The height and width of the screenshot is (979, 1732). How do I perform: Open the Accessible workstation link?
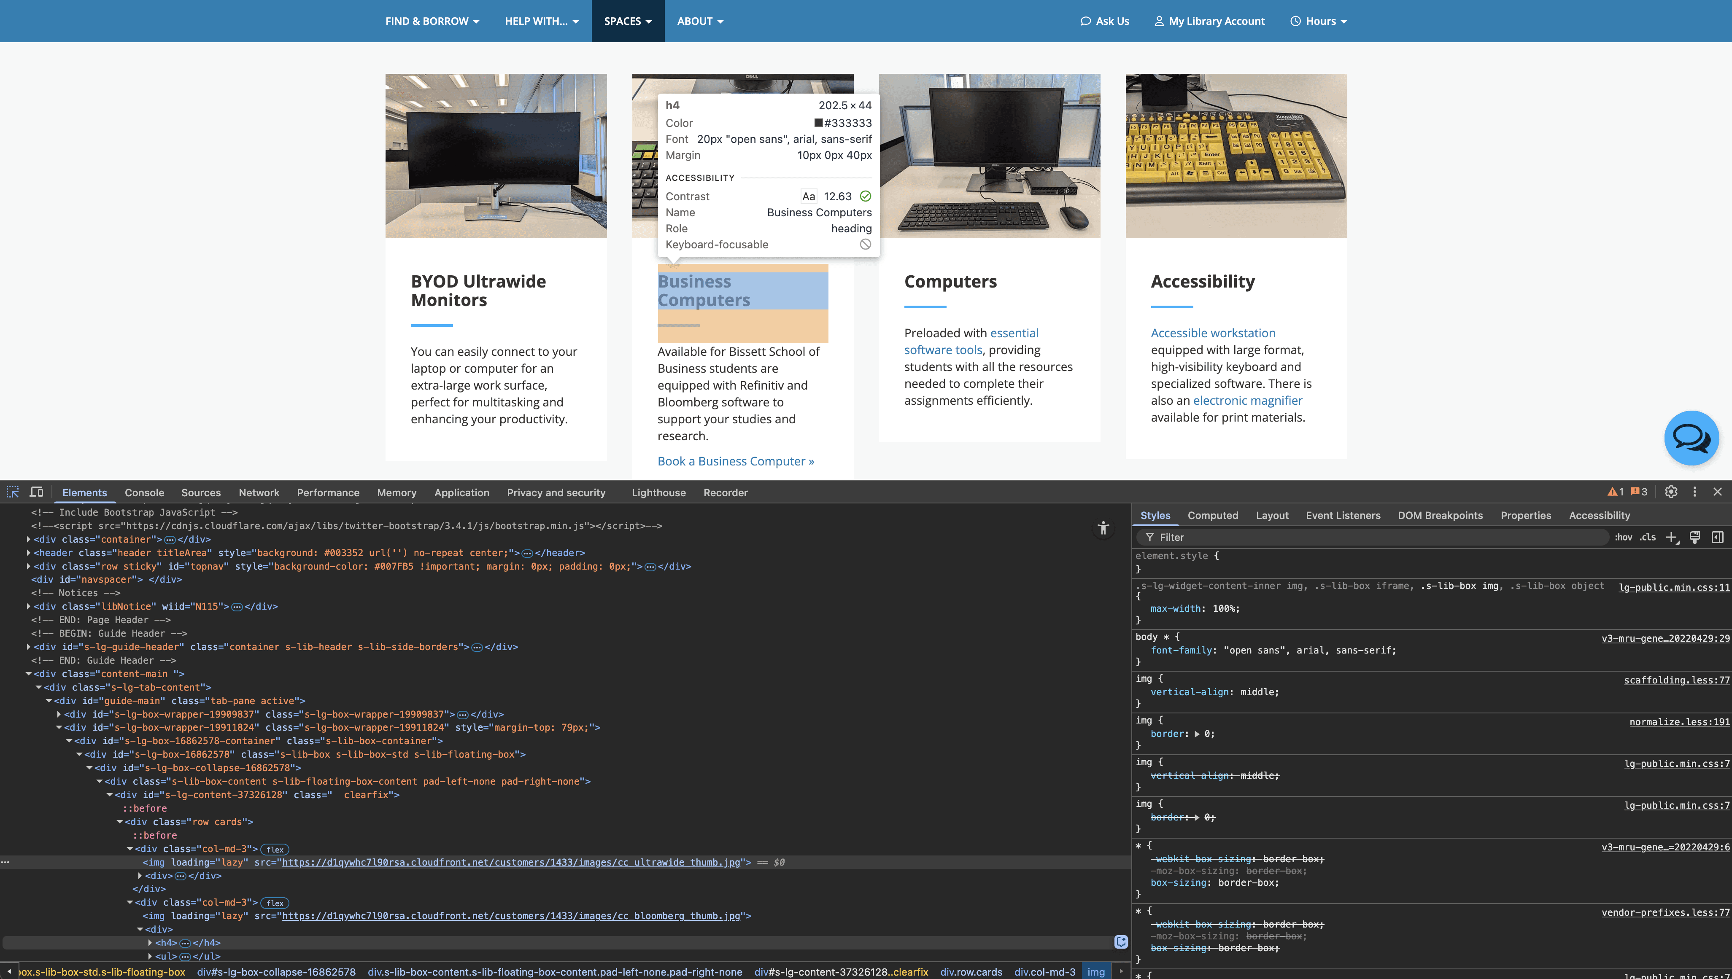click(1212, 333)
